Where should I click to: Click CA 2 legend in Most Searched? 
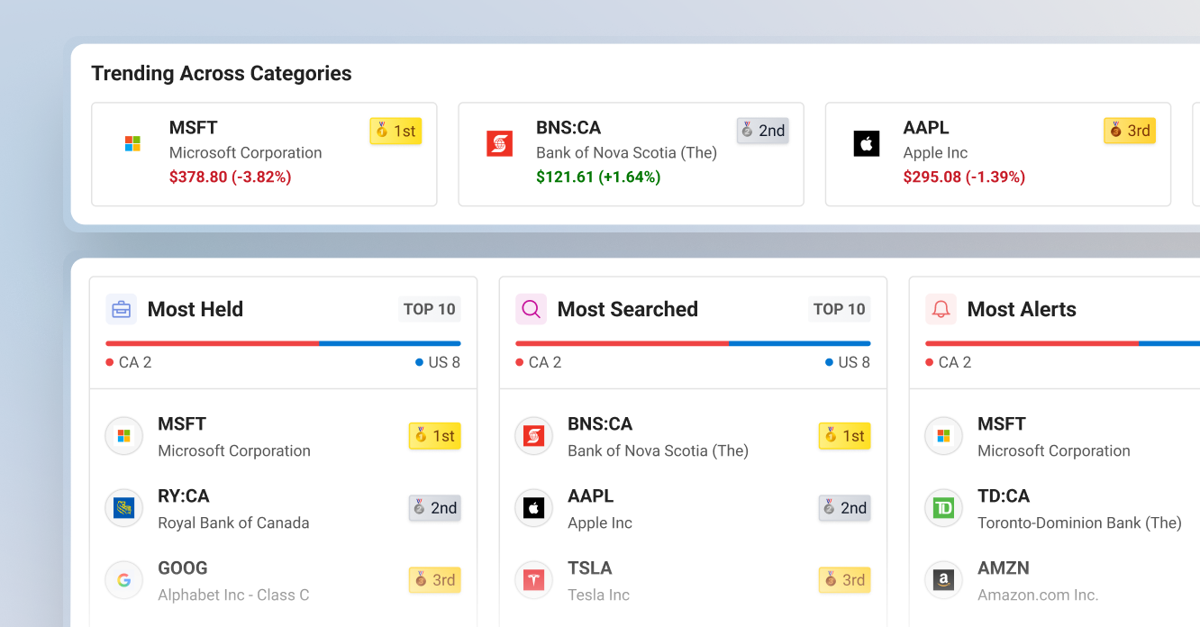[x=539, y=362]
